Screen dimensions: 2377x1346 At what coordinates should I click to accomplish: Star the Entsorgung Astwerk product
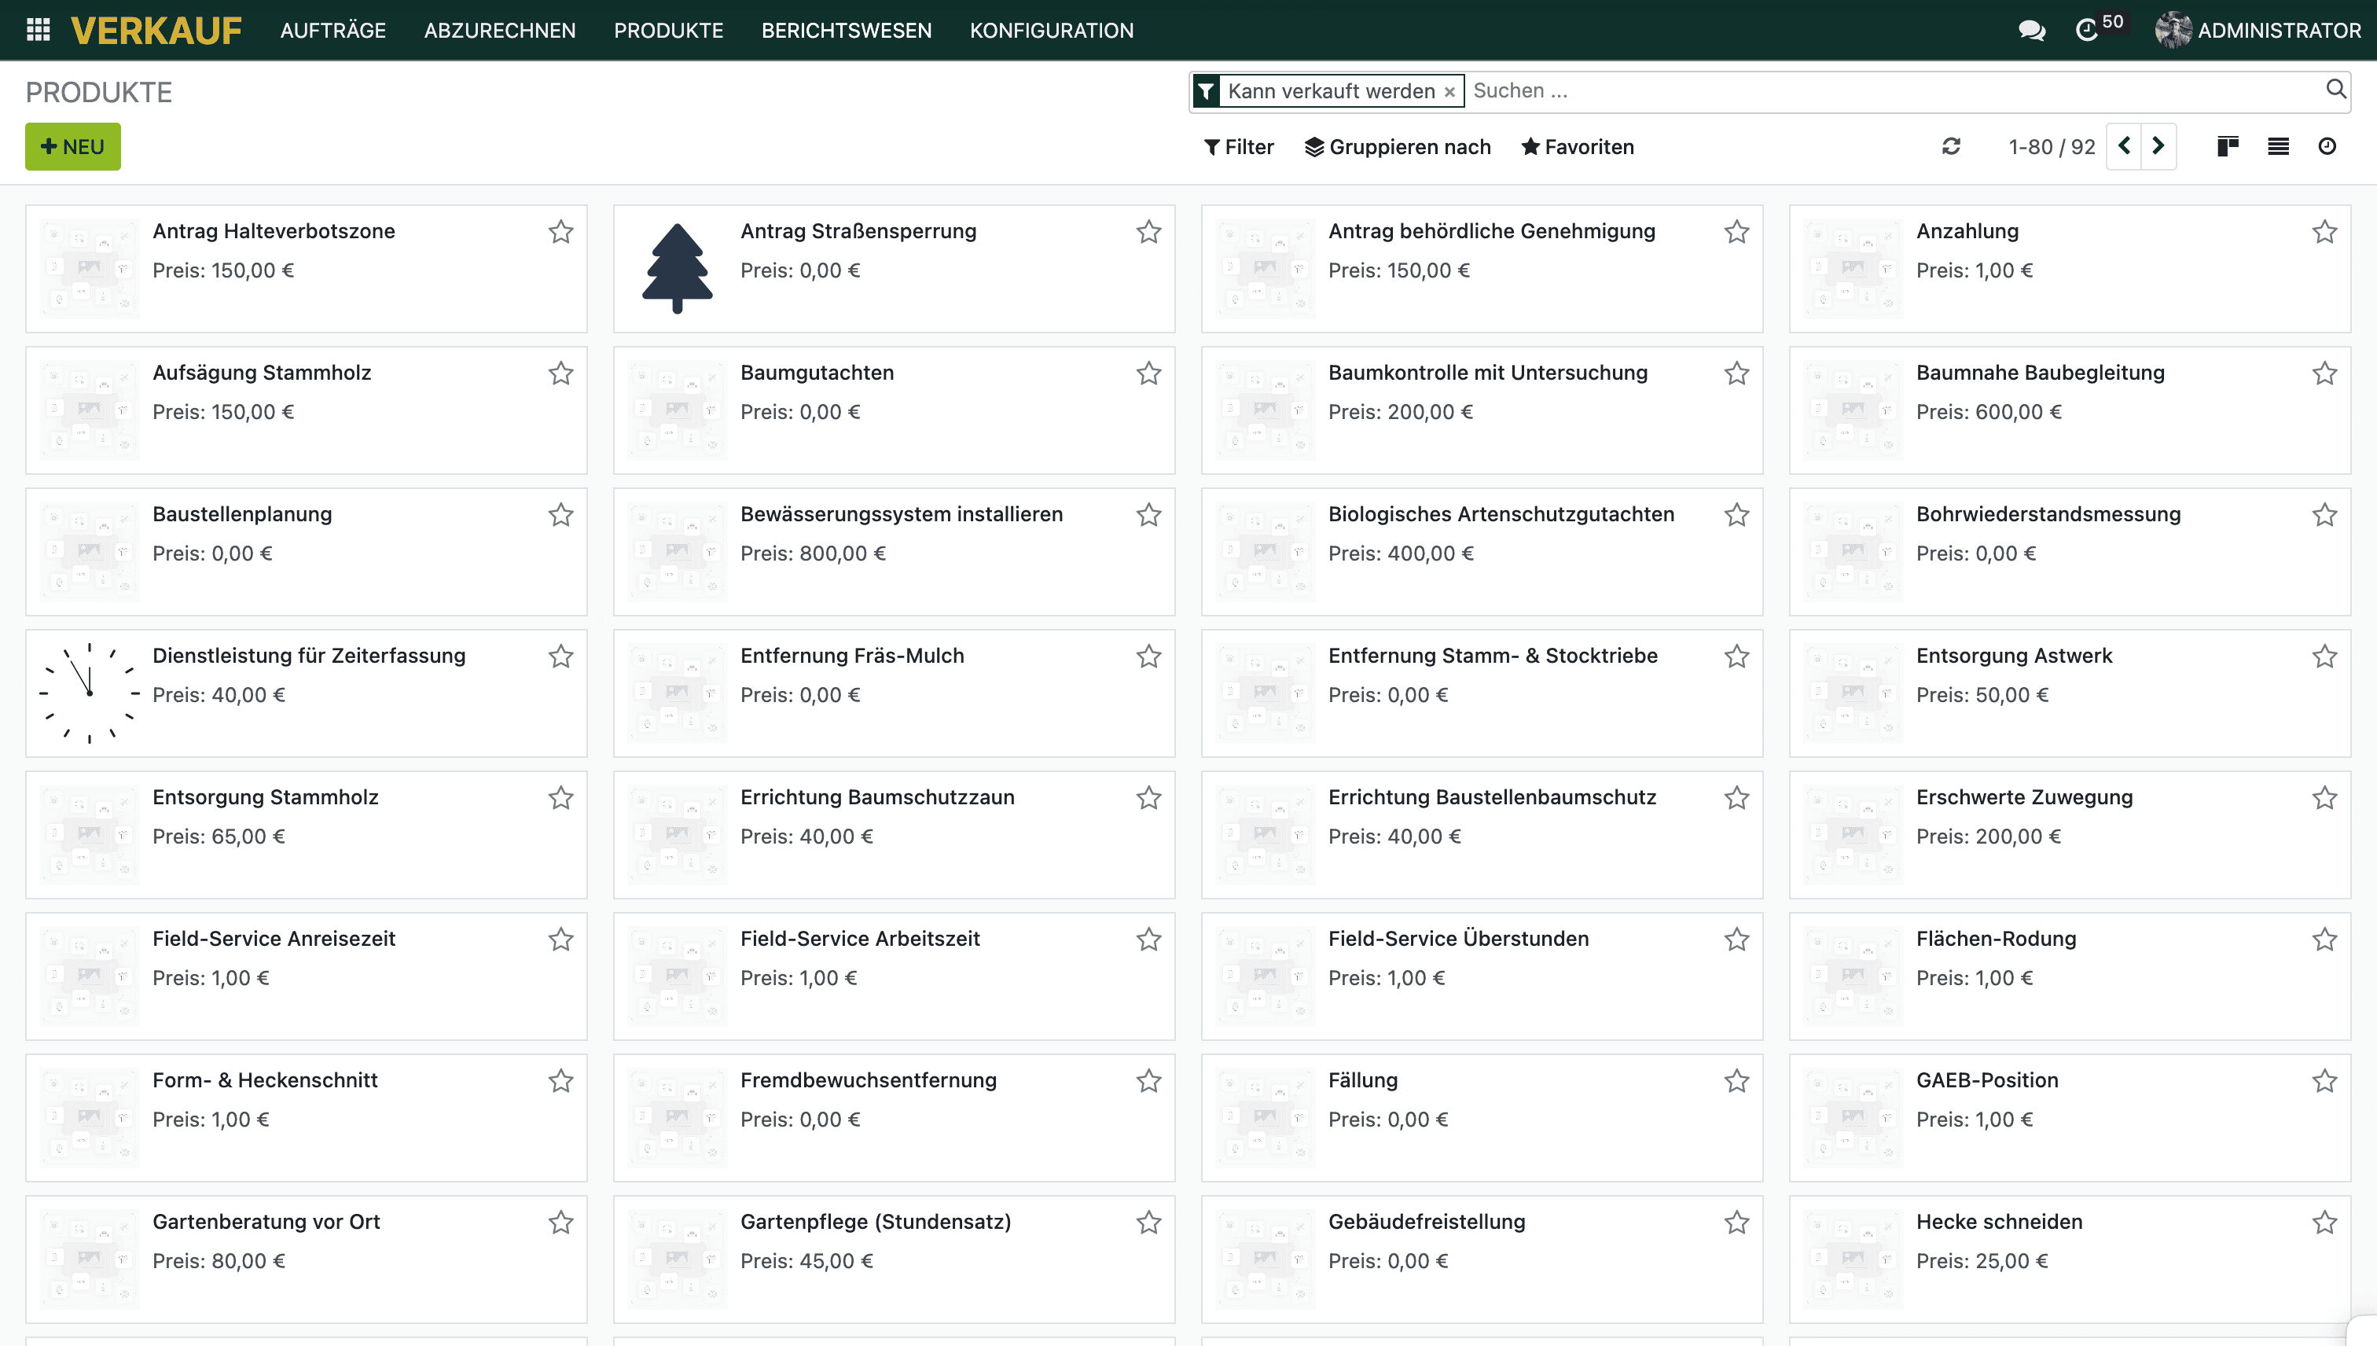(2324, 656)
